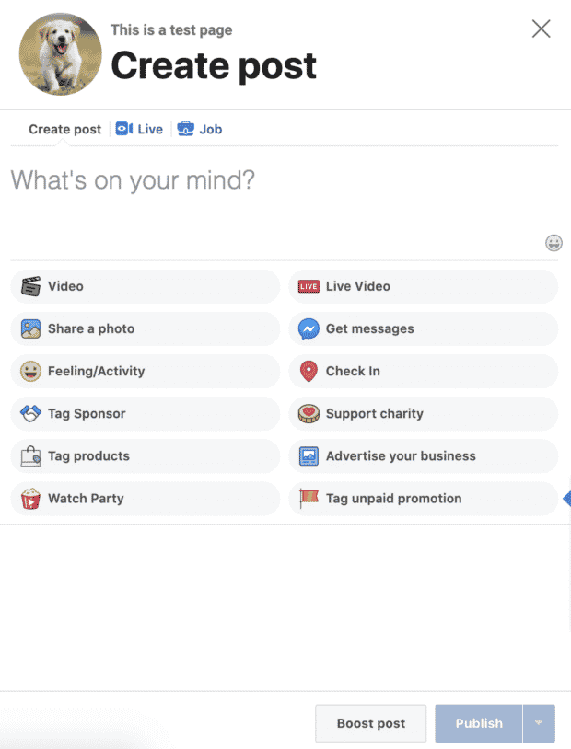This screenshot has width=571, height=749.
Task: Open the Publish options dropdown arrow
Action: click(x=539, y=722)
